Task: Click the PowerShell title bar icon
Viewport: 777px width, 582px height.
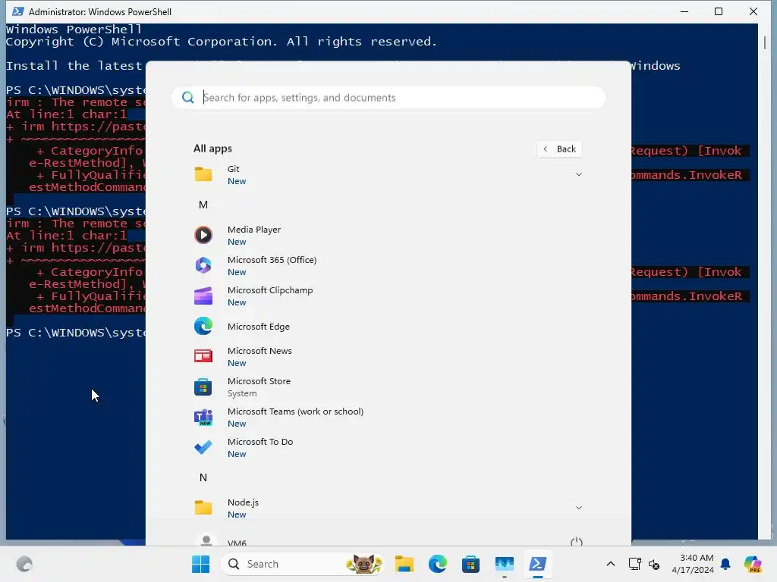Action: tap(18, 11)
